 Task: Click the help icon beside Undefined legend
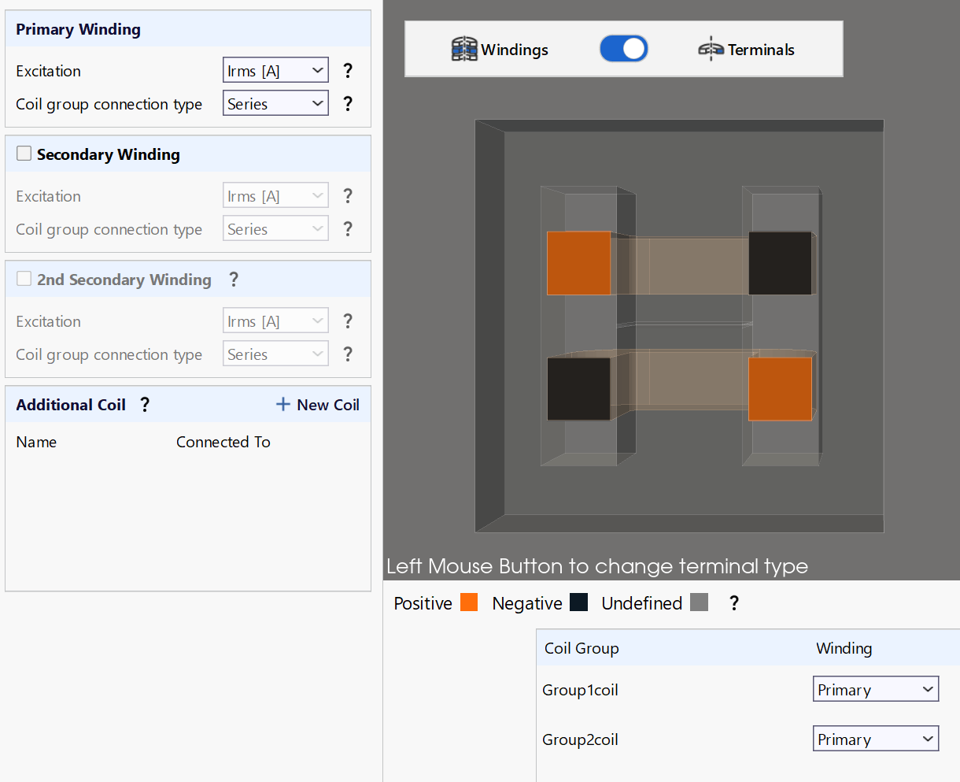coord(734,603)
